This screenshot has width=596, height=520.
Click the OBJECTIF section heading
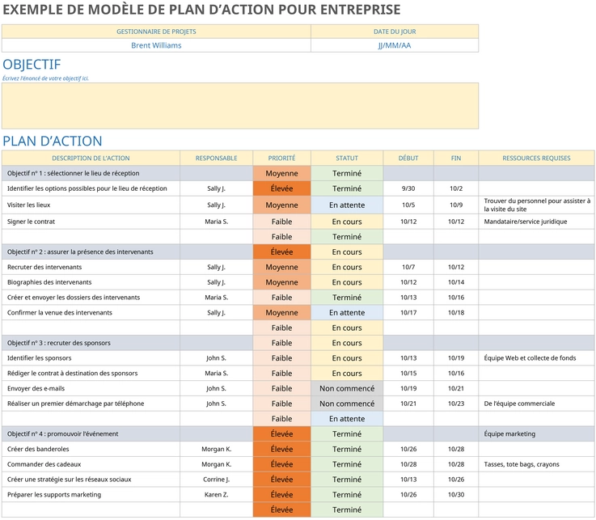32,64
